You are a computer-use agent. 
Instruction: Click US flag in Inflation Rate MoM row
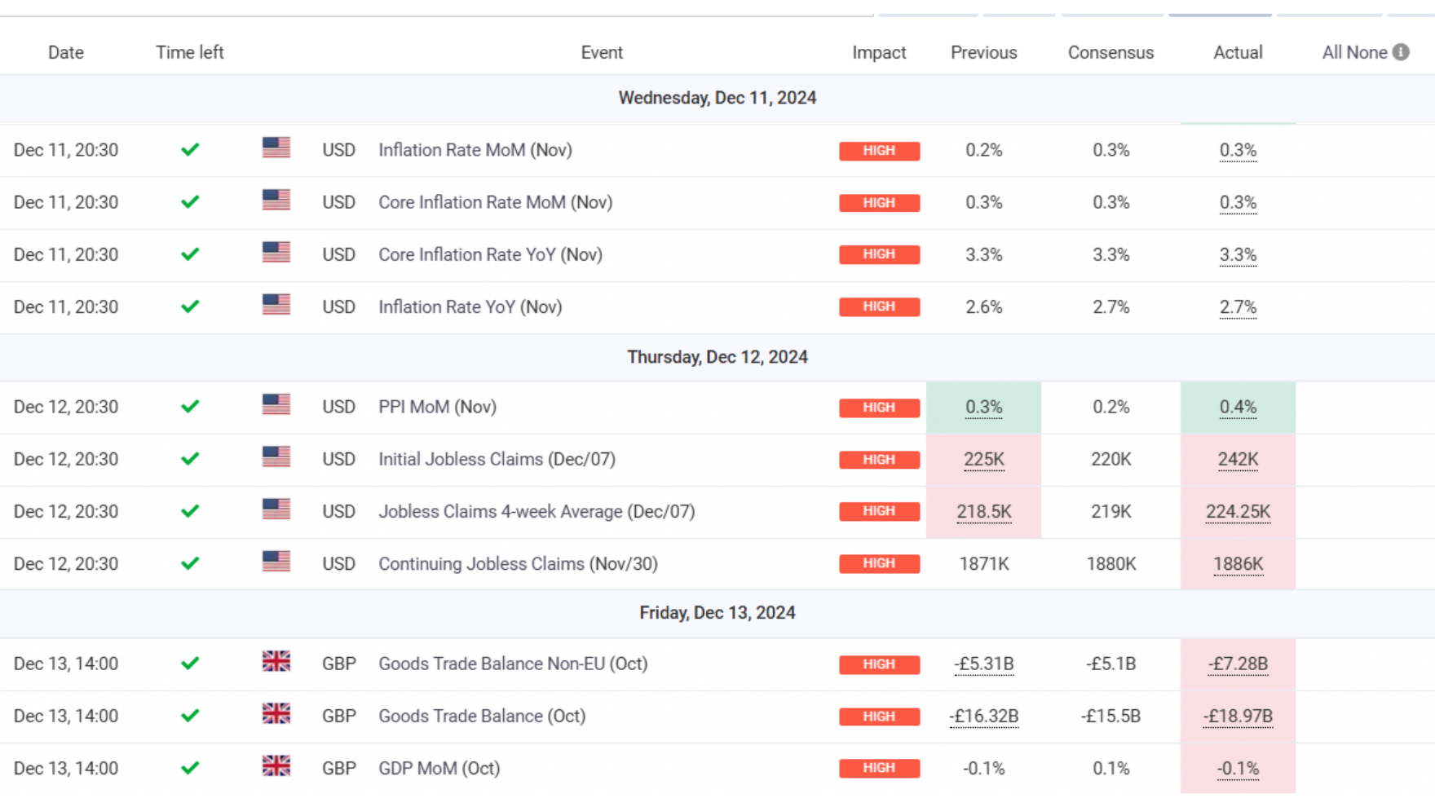(276, 148)
